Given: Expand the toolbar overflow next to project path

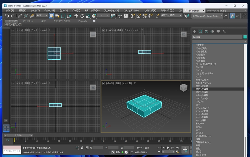Looking at the screenshot, I should coord(226,16).
